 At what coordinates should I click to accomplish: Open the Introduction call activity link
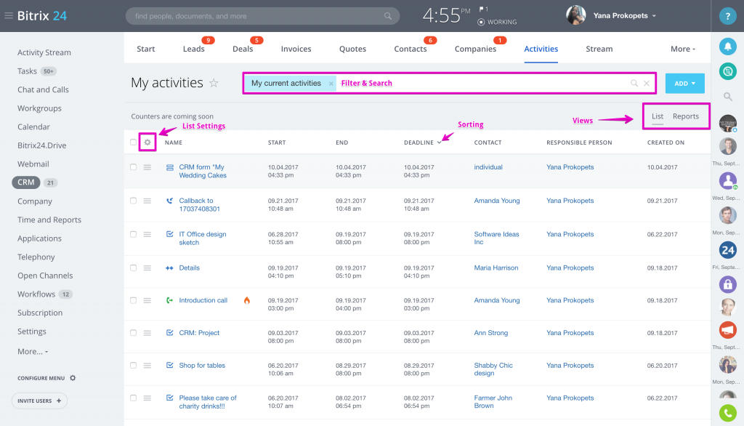pyautogui.click(x=203, y=301)
